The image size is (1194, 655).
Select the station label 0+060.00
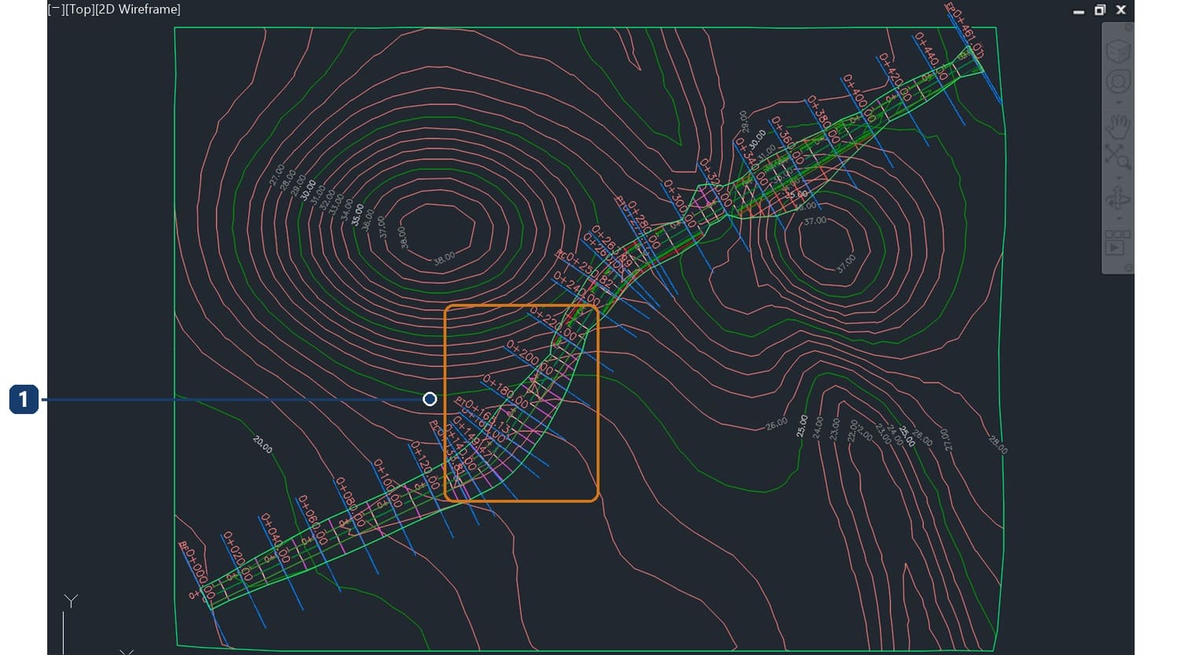pyautogui.click(x=311, y=519)
